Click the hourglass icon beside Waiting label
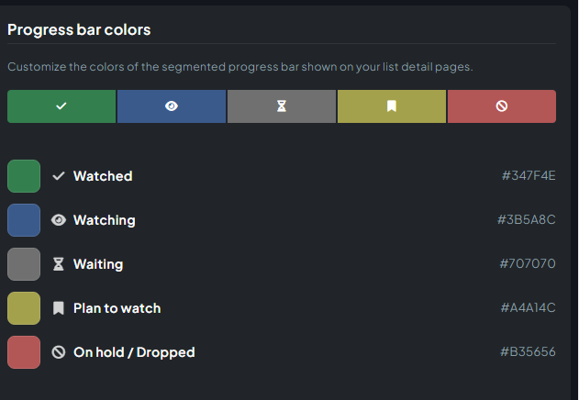The image size is (579, 400). pos(59,264)
